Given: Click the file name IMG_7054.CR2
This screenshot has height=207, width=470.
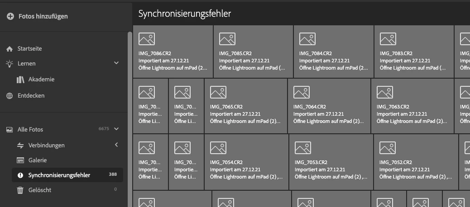Looking at the screenshot, I should click(226, 162).
